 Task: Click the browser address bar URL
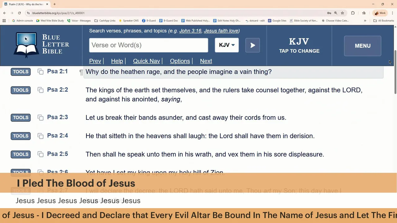click(x=58, y=13)
